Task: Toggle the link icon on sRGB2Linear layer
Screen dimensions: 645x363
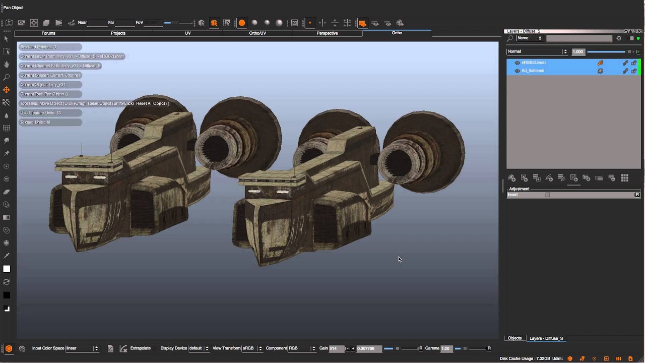Action: click(625, 63)
